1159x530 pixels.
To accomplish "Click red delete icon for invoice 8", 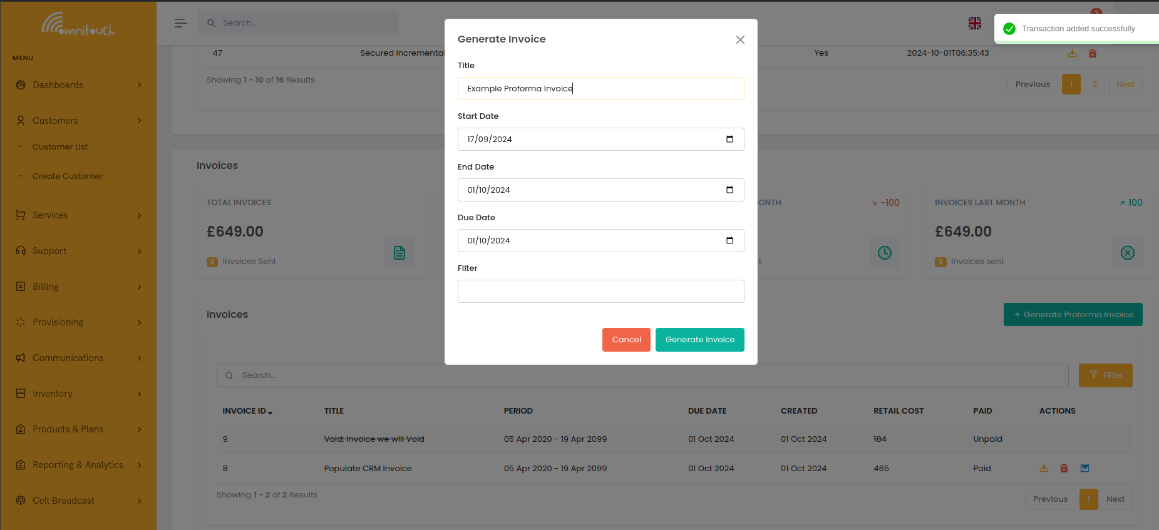I will tap(1064, 468).
